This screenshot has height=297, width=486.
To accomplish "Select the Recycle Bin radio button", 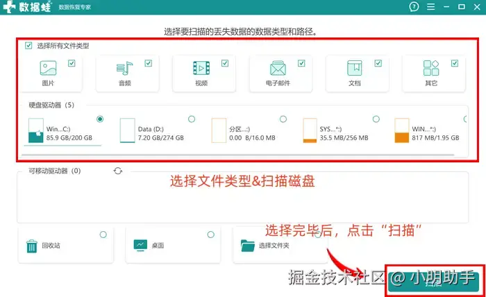I will (x=103, y=235).
